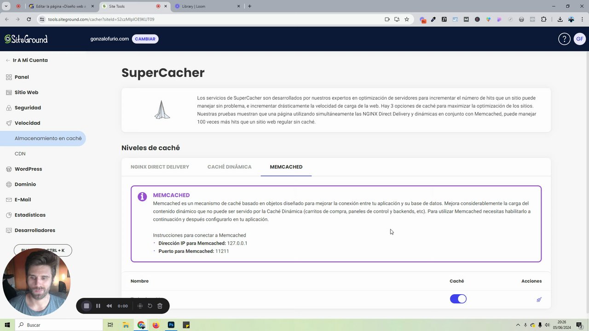Click the Buscar taskbar search box
589x331 pixels.
click(60, 325)
